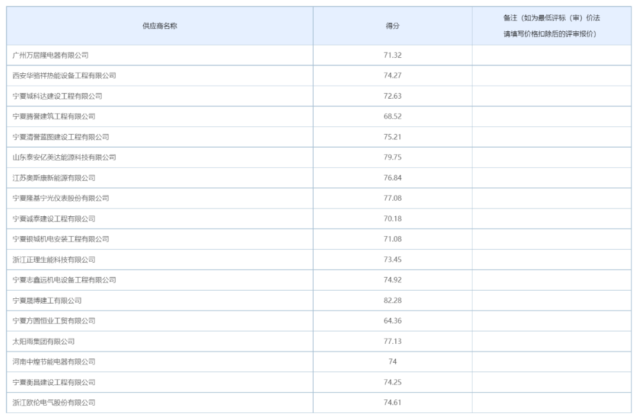The width and height of the screenshot is (639, 417).
Task: Click score value 73.45
Action: 392,259
